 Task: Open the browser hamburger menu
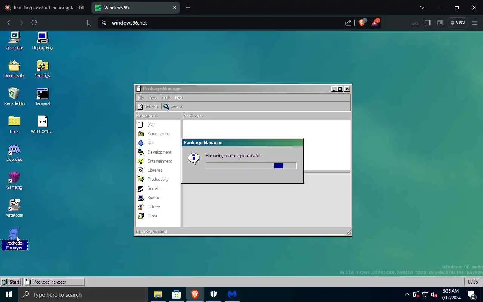[x=475, y=23]
